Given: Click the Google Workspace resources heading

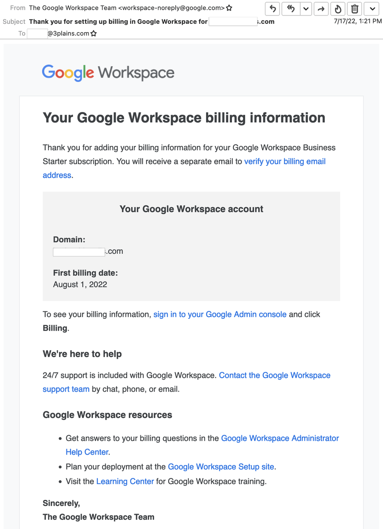Looking at the screenshot, I should 107,415.
